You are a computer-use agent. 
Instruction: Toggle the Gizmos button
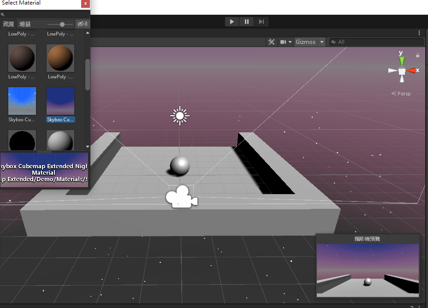305,42
